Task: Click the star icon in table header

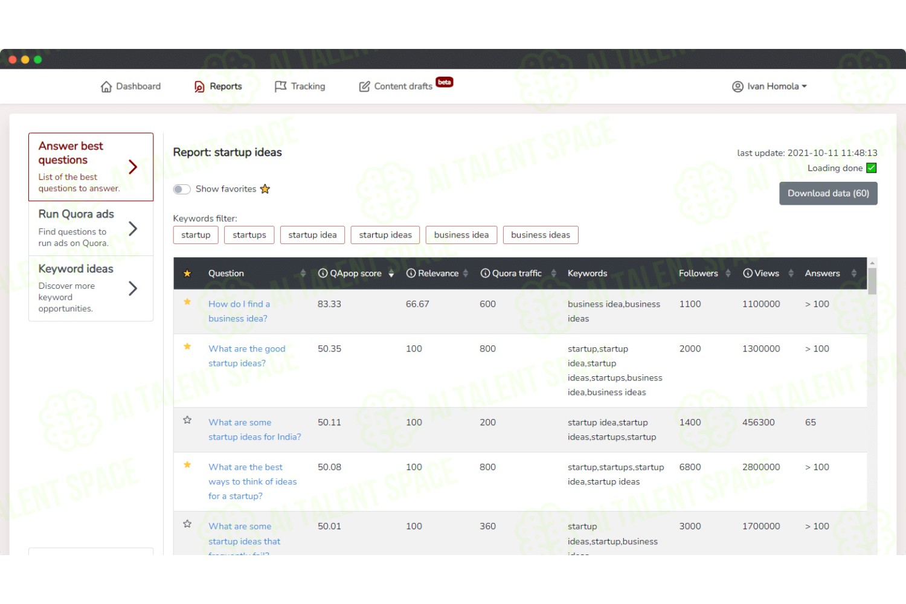Action: point(187,274)
